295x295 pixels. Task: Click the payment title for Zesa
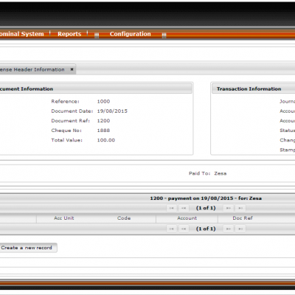click(206, 198)
